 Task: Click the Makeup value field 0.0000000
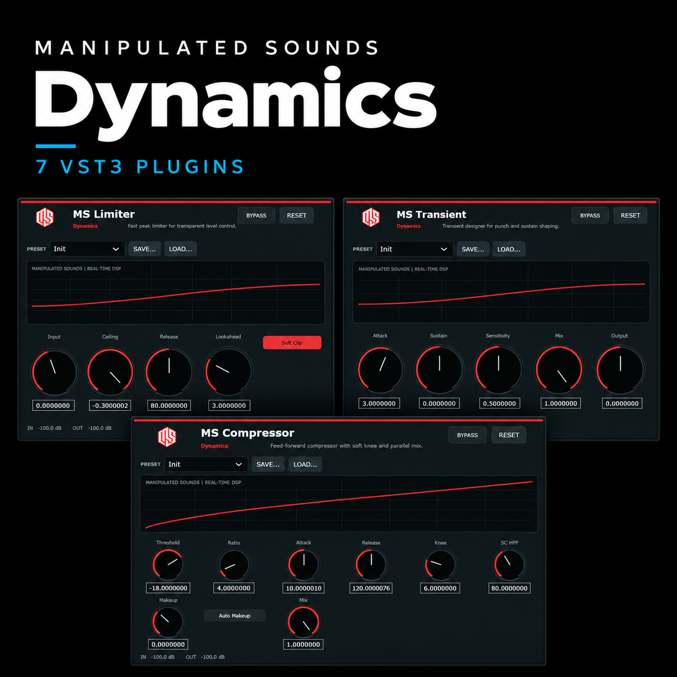click(x=168, y=644)
